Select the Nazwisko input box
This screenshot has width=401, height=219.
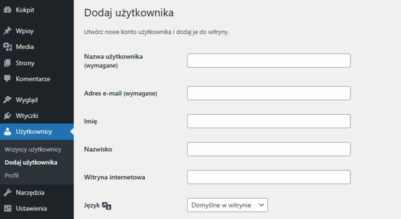point(268,149)
